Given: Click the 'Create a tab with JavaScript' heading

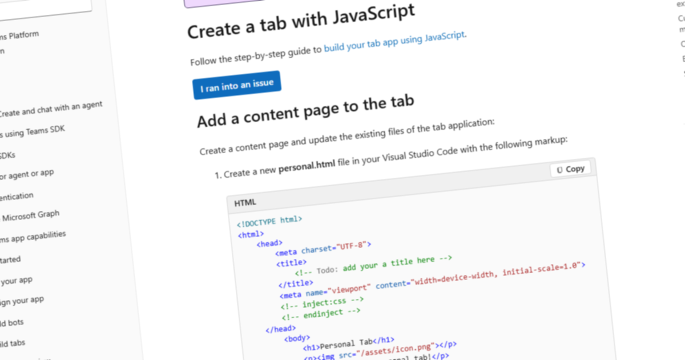Looking at the screenshot, I should [x=301, y=21].
